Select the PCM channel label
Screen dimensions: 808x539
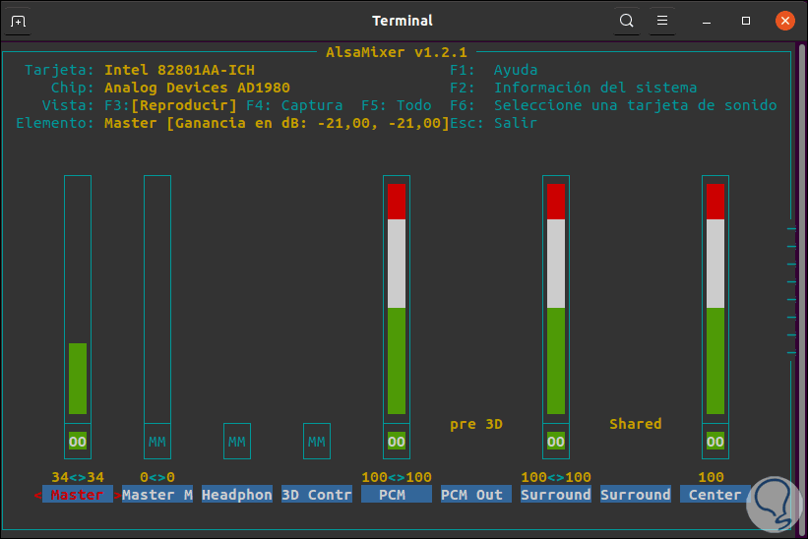(x=397, y=495)
